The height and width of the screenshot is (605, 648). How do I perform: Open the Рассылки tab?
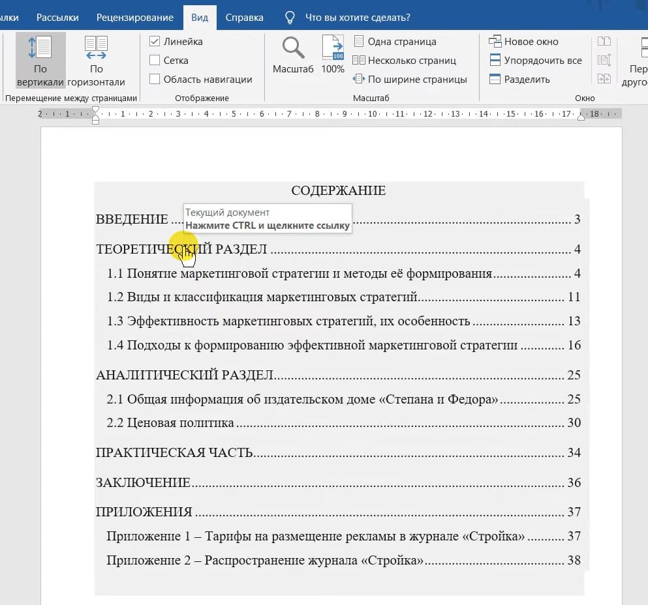coord(57,18)
